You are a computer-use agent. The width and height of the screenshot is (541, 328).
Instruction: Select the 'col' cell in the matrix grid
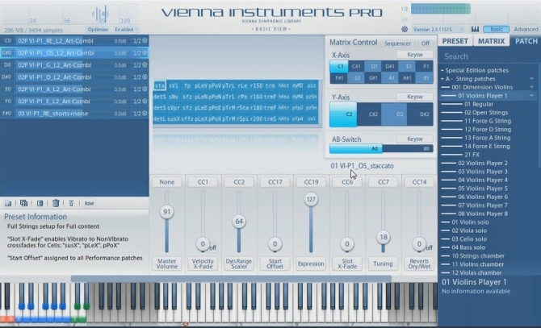point(312,118)
